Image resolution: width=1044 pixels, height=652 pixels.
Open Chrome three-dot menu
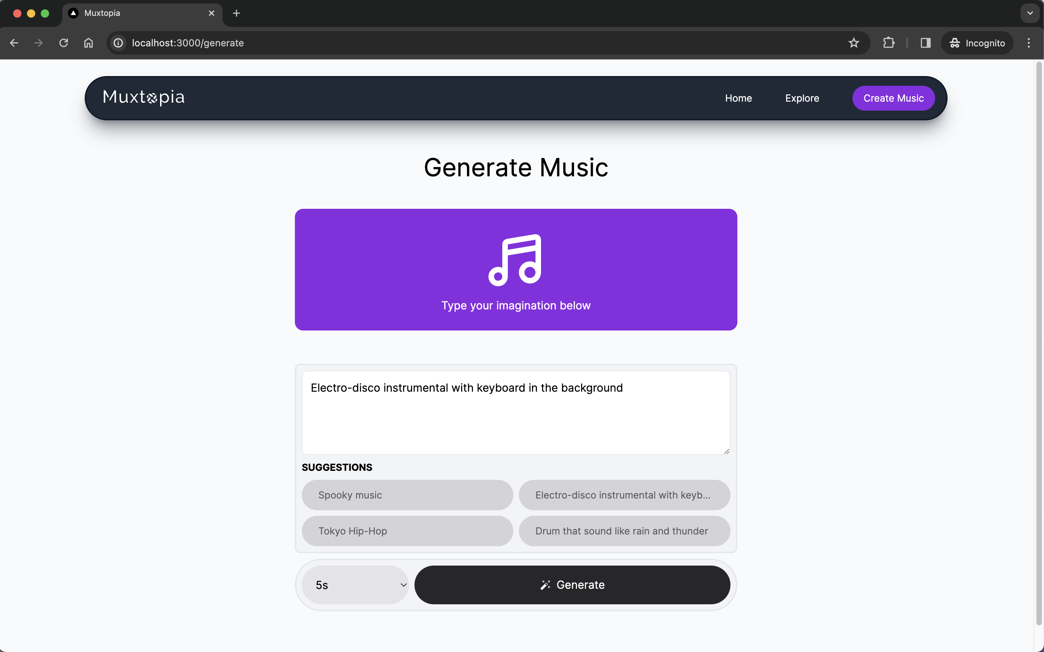1028,43
